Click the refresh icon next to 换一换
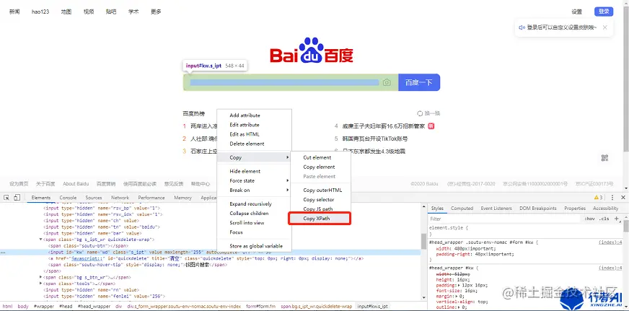Viewport: 629px width, 311px height. coord(420,113)
